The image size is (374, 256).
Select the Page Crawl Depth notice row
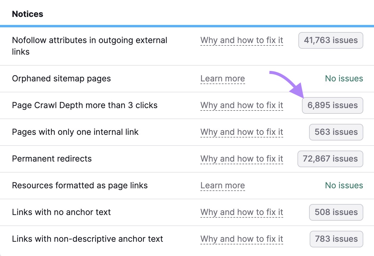click(85, 105)
